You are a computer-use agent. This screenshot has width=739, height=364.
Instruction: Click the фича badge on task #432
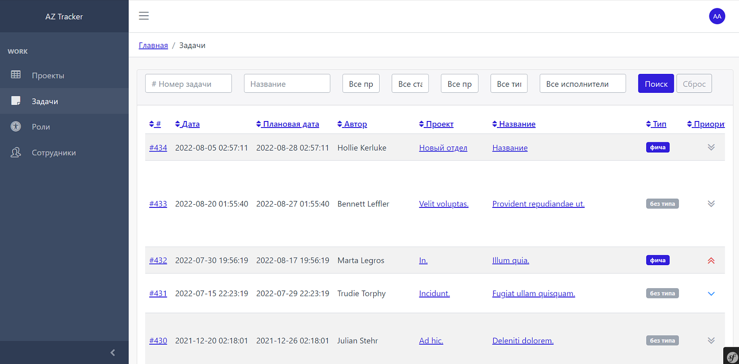[x=658, y=261]
